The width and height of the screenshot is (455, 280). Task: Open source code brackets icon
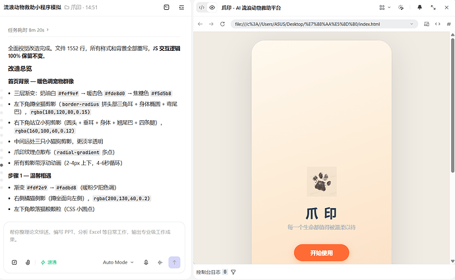(x=438, y=24)
